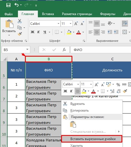The image size is (131, 147).
Task: Click the Name Box showing B5
Action: pyautogui.click(x=14, y=50)
